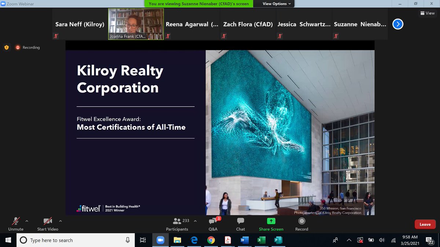The height and width of the screenshot is (247, 440).
Task: Select the Suzanne Nienaber panelist tile
Action: click(360, 24)
